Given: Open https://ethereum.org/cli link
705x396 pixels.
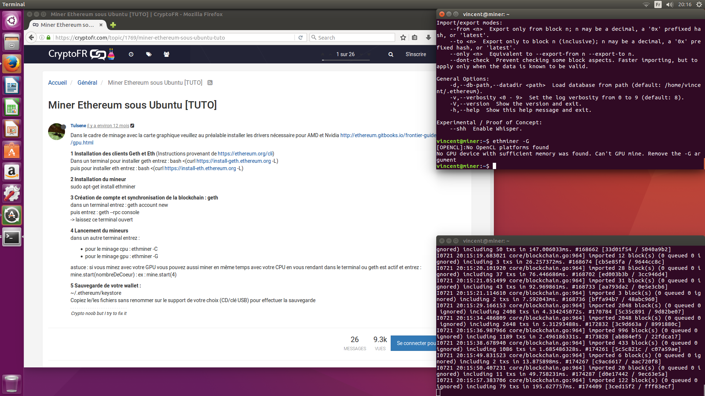Looking at the screenshot, I should coord(245,154).
